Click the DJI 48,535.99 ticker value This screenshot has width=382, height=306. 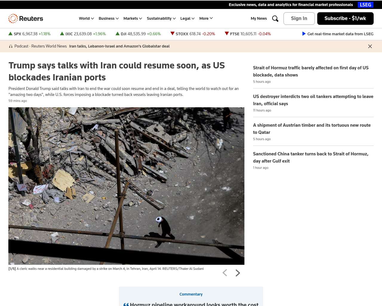(137, 34)
